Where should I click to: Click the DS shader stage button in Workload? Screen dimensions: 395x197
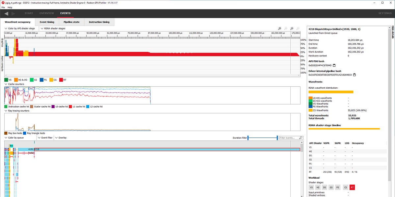[325, 187]
